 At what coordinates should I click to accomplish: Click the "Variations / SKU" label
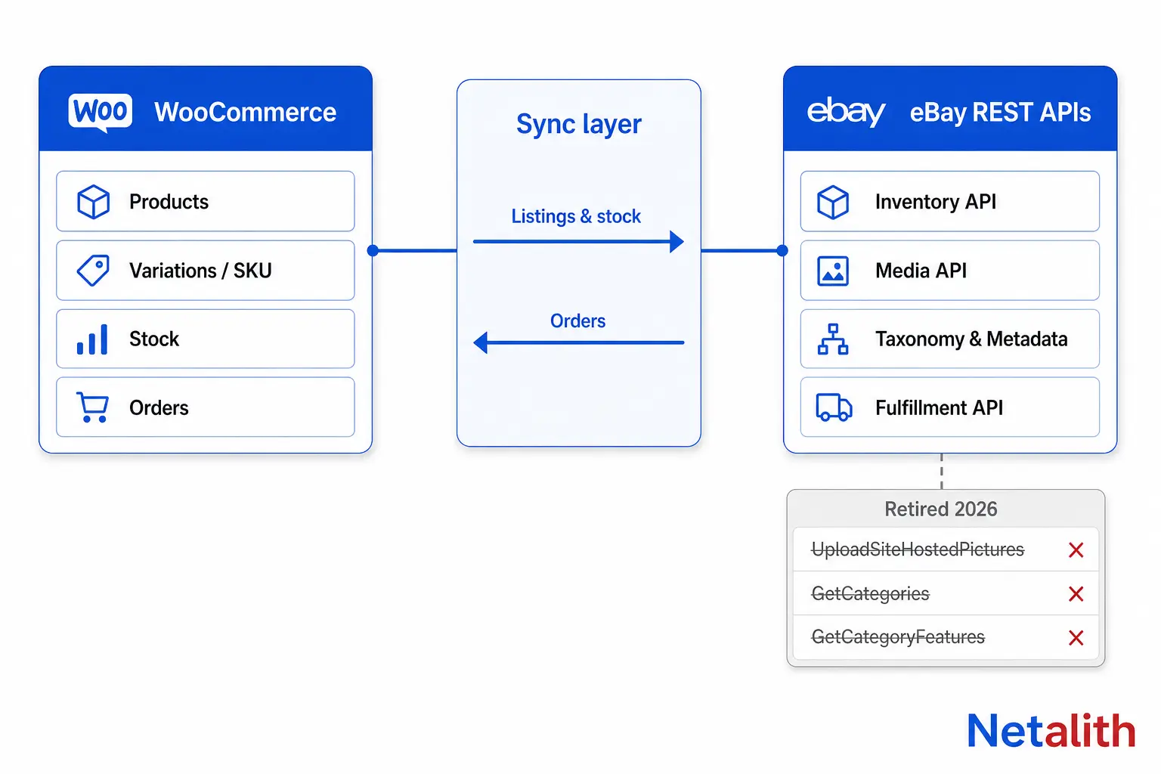point(200,271)
